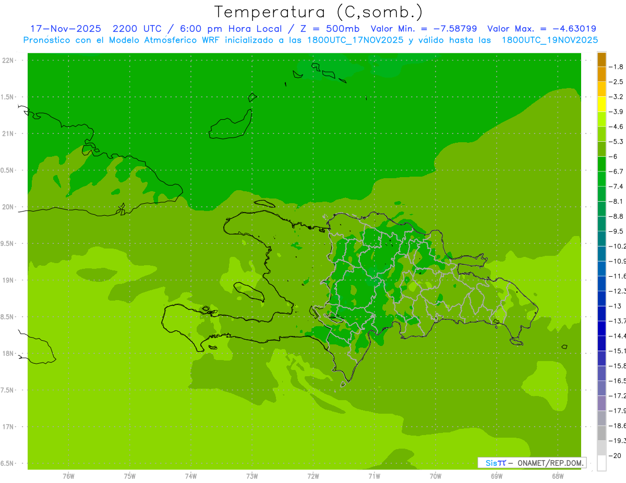Image resolution: width=626 pixels, height=483 pixels.
Task: Click the -8.8 color scale label
Action: (616, 216)
